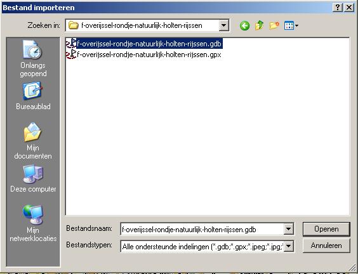Expand the Zoeken in folder dropdown
The width and height of the screenshot is (358, 274).
coord(223,25)
